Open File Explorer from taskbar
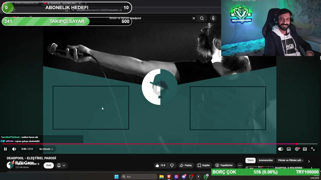Screen dimensions: 321x180 tap(162, 177)
